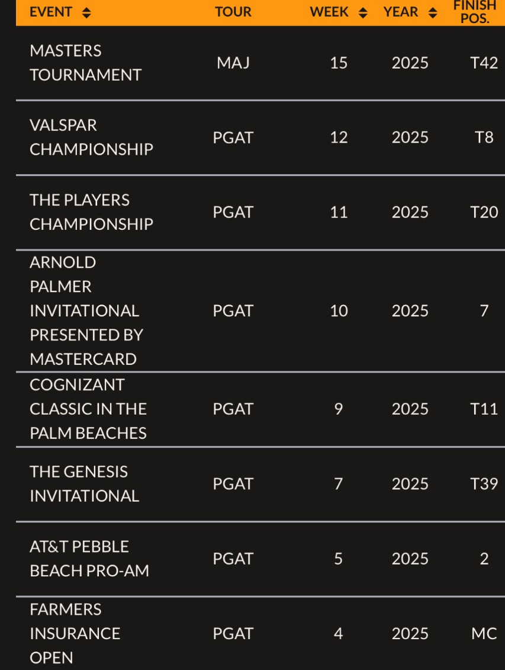The image size is (505, 670).
Task: Open the Arnold Palmer Invitational event
Action: click(x=86, y=310)
